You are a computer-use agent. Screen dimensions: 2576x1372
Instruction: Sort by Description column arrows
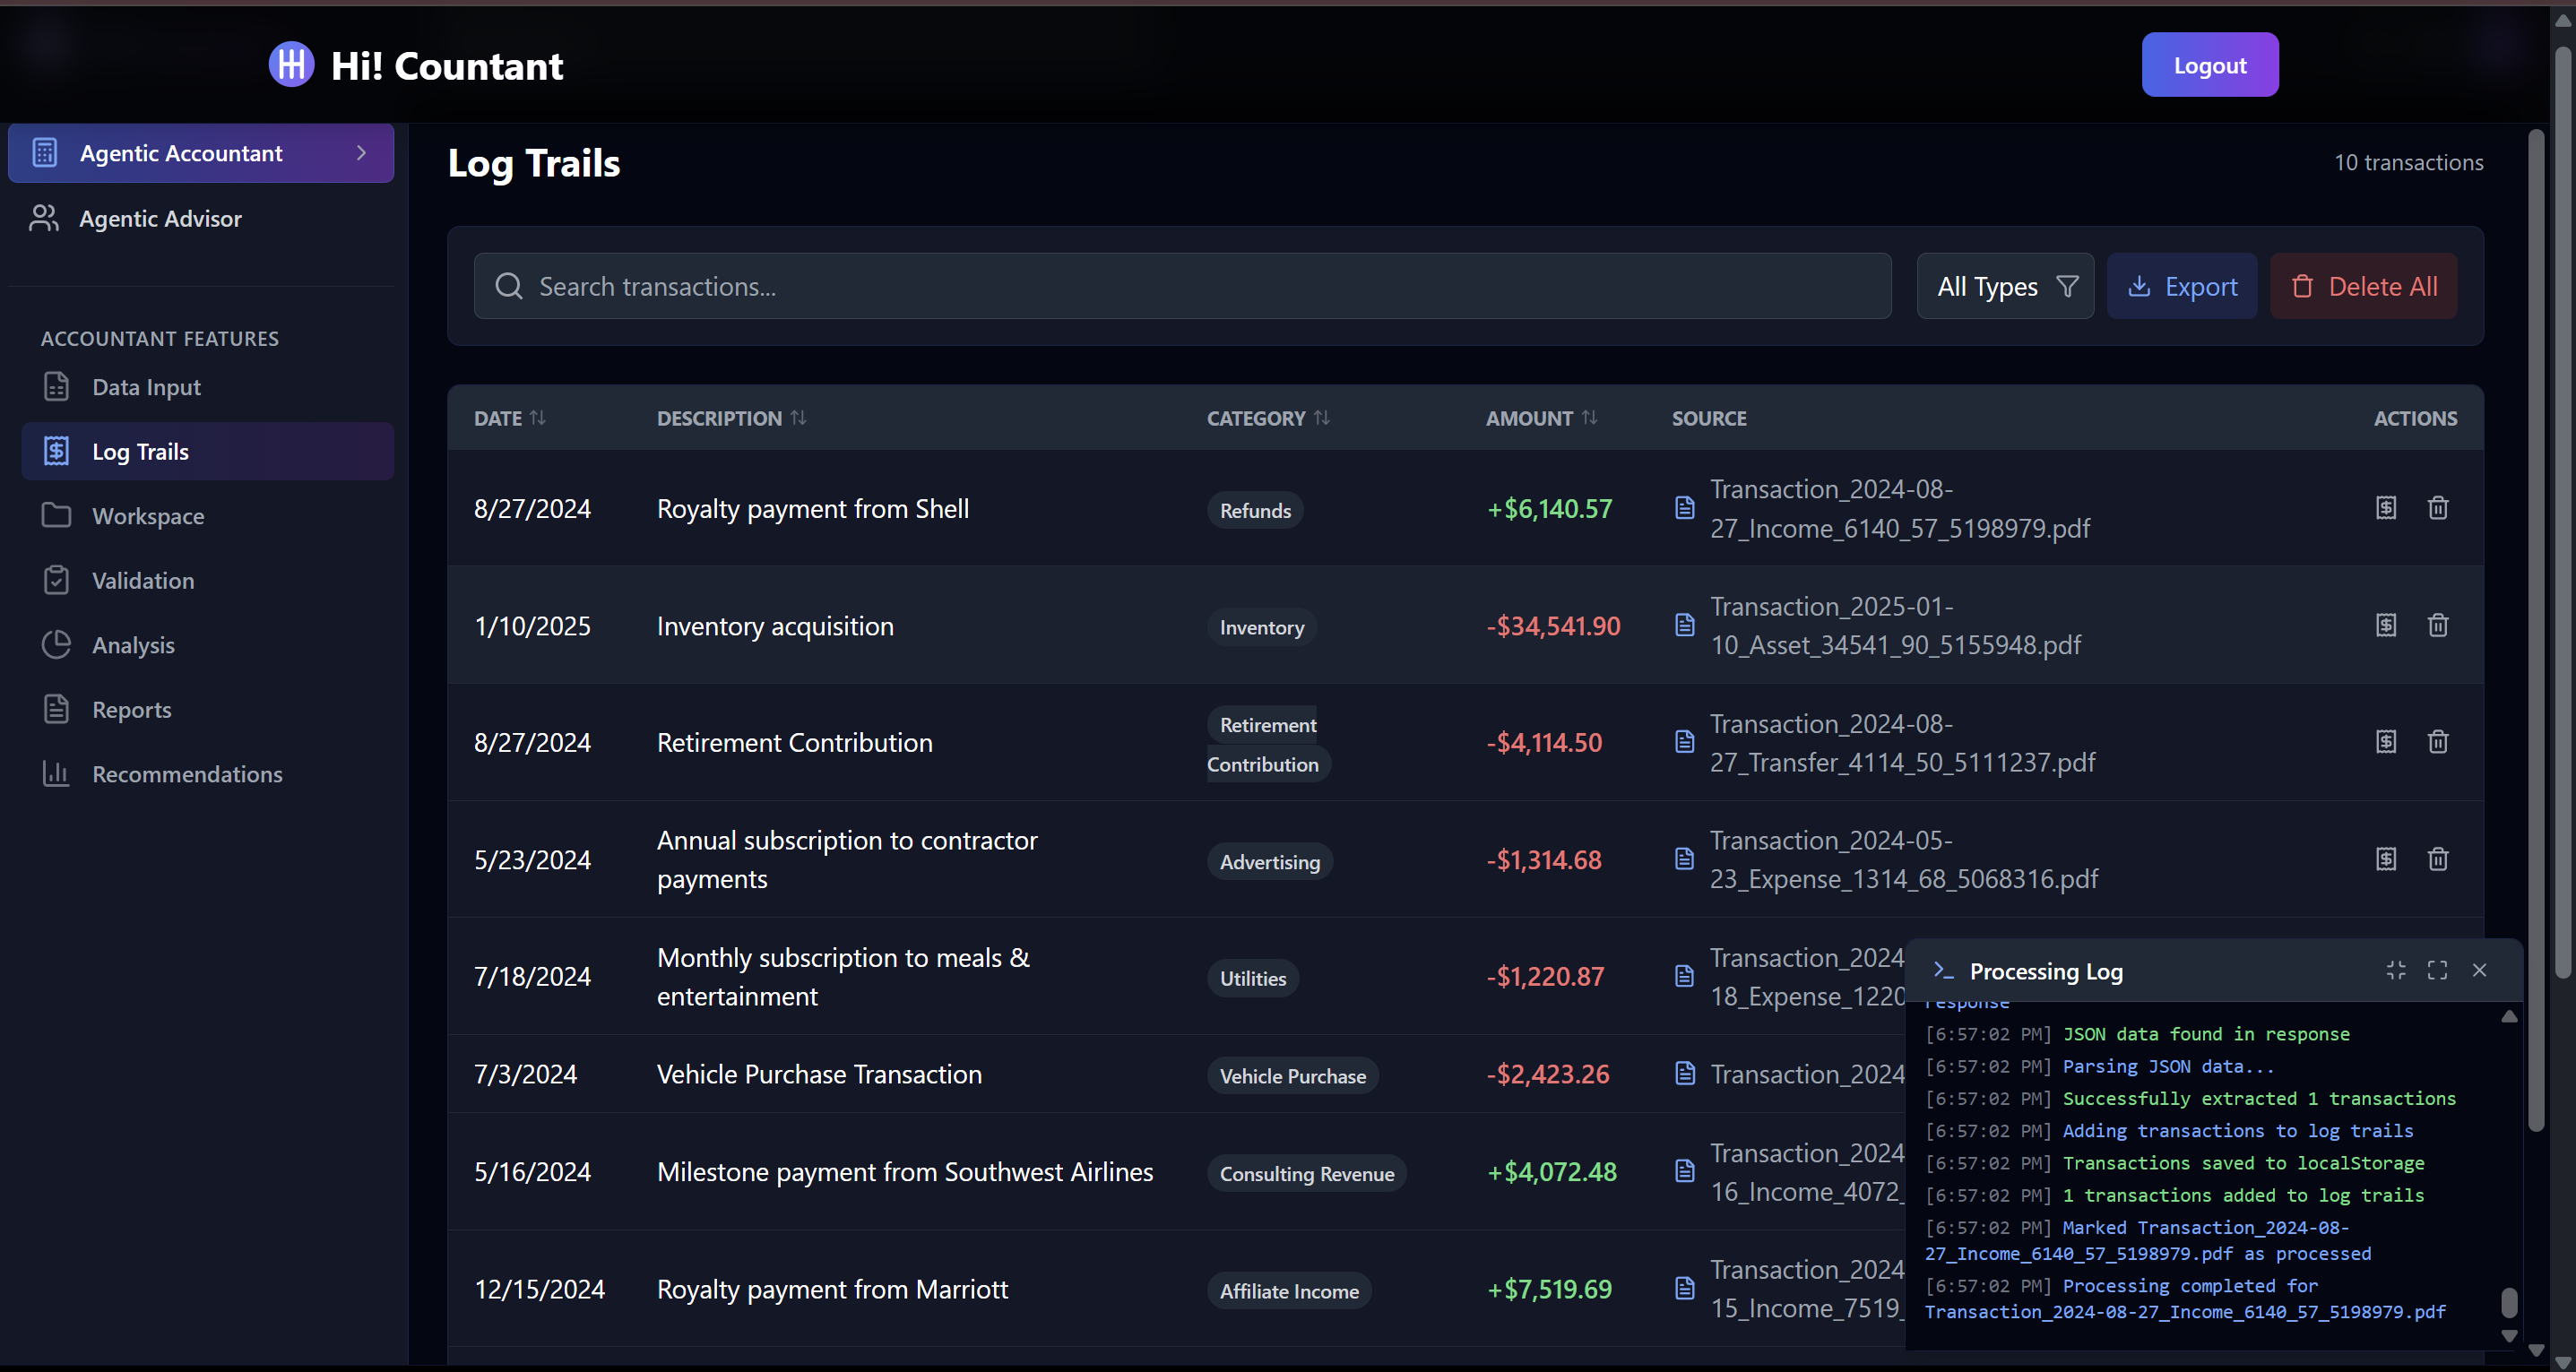click(x=798, y=418)
